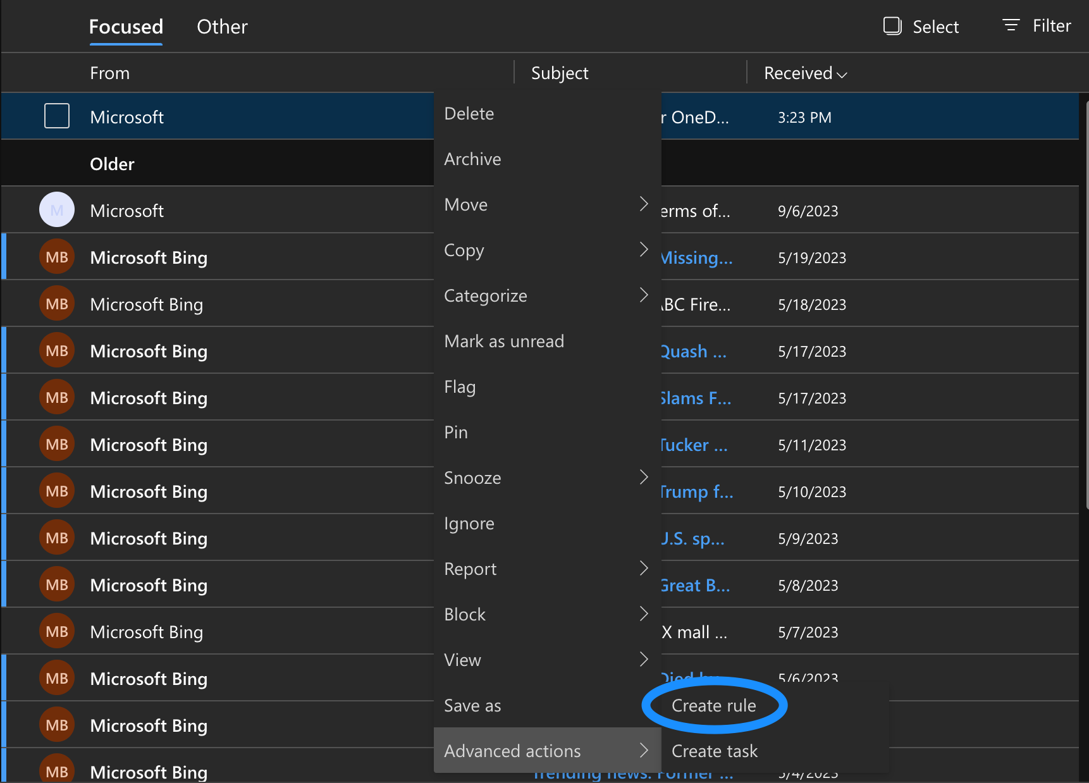Click Microsoft's avatar on the 9/6/2023 email
This screenshot has width=1089, height=783.
click(x=56, y=209)
